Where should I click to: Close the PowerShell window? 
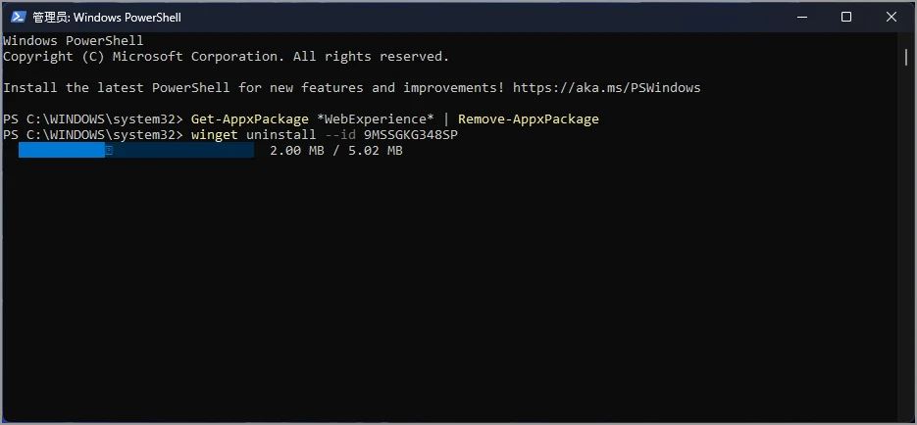(891, 17)
